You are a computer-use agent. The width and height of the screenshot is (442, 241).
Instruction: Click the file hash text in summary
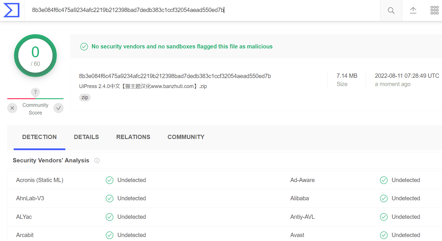pyautogui.click(x=175, y=76)
